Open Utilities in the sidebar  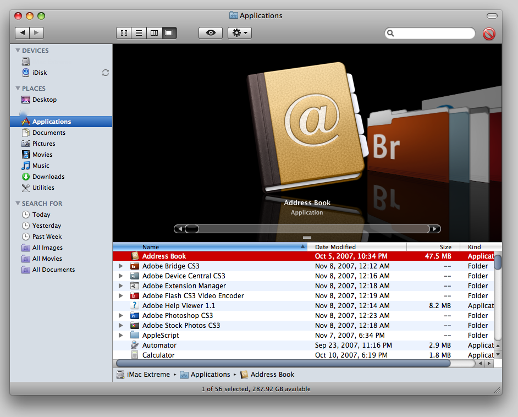[x=43, y=188]
